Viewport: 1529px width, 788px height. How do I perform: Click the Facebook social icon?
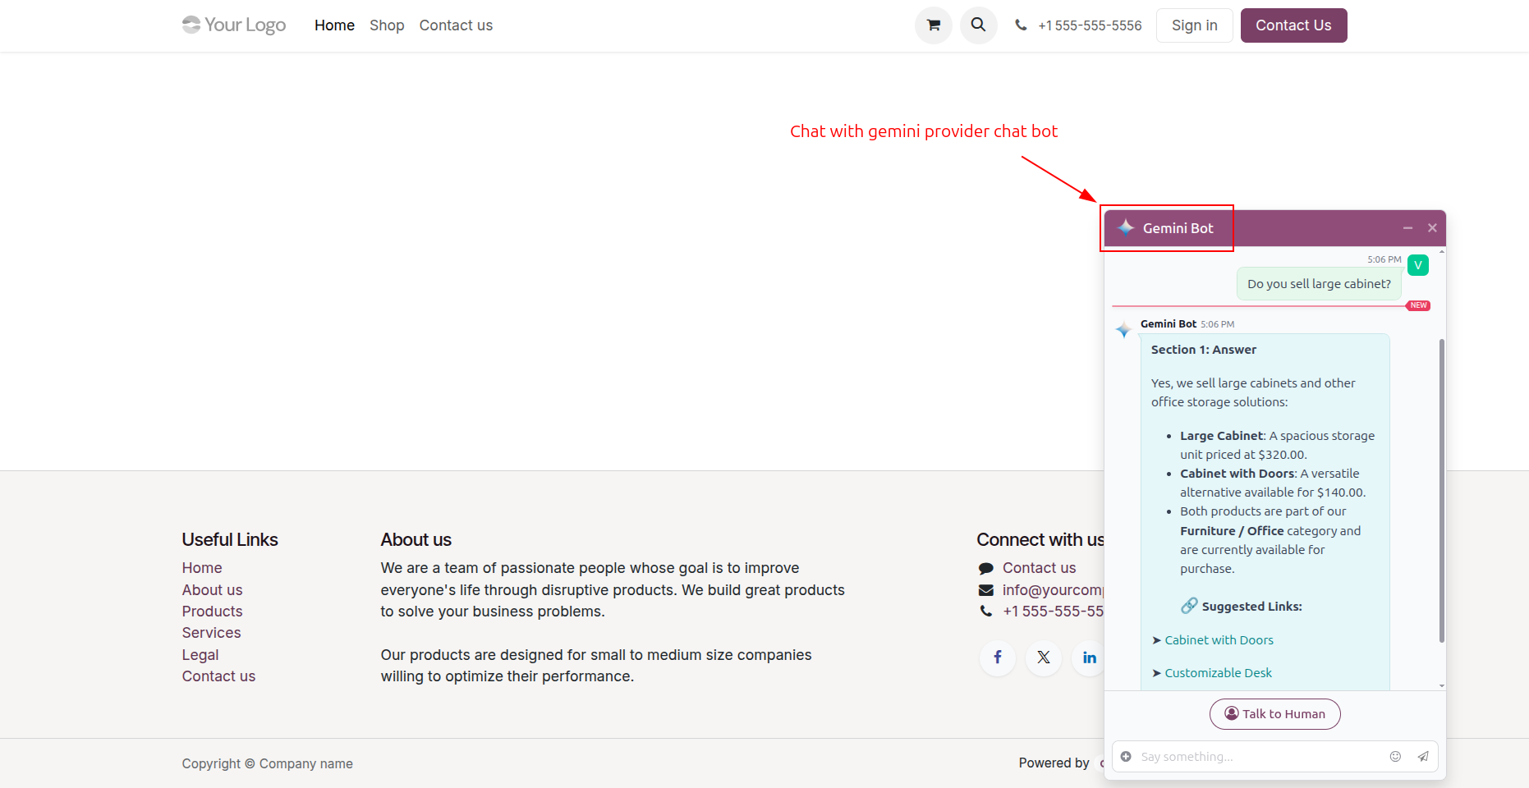tap(998, 657)
